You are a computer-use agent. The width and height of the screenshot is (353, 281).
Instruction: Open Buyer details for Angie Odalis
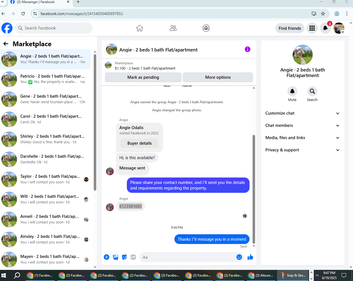point(140,143)
